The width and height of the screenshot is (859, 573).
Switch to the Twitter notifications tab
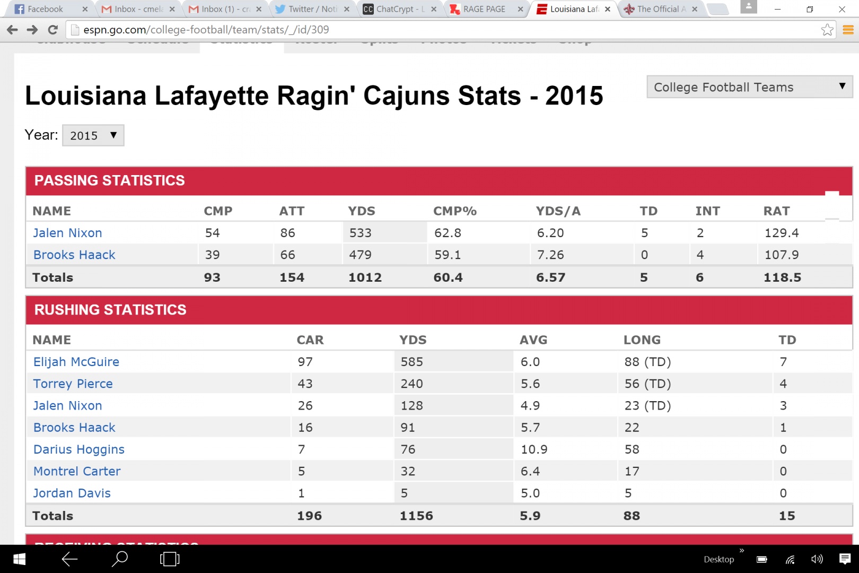tap(312, 9)
